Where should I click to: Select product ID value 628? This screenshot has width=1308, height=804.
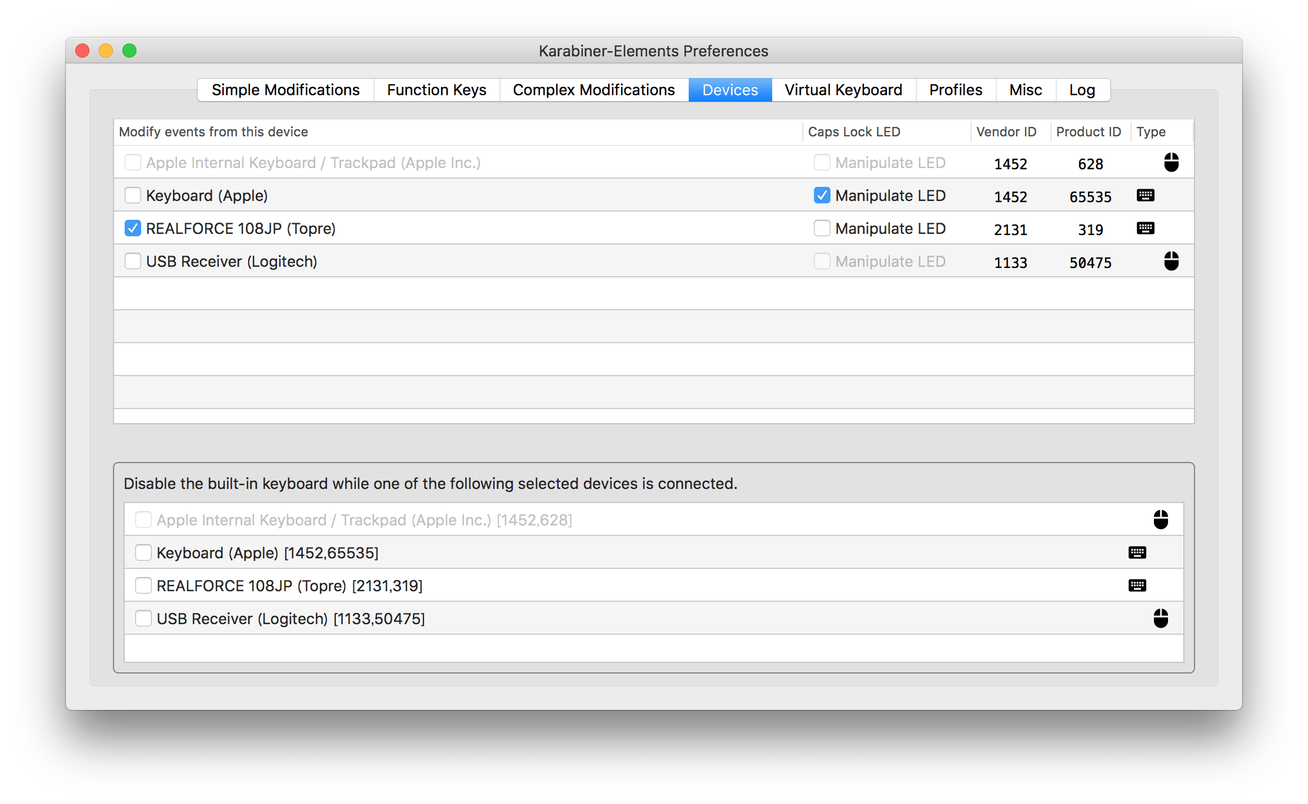(1090, 163)
